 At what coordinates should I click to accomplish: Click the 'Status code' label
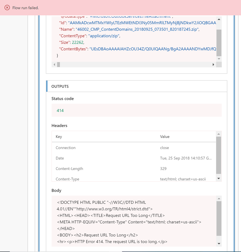pyautogui.click(x=62, y=99)
